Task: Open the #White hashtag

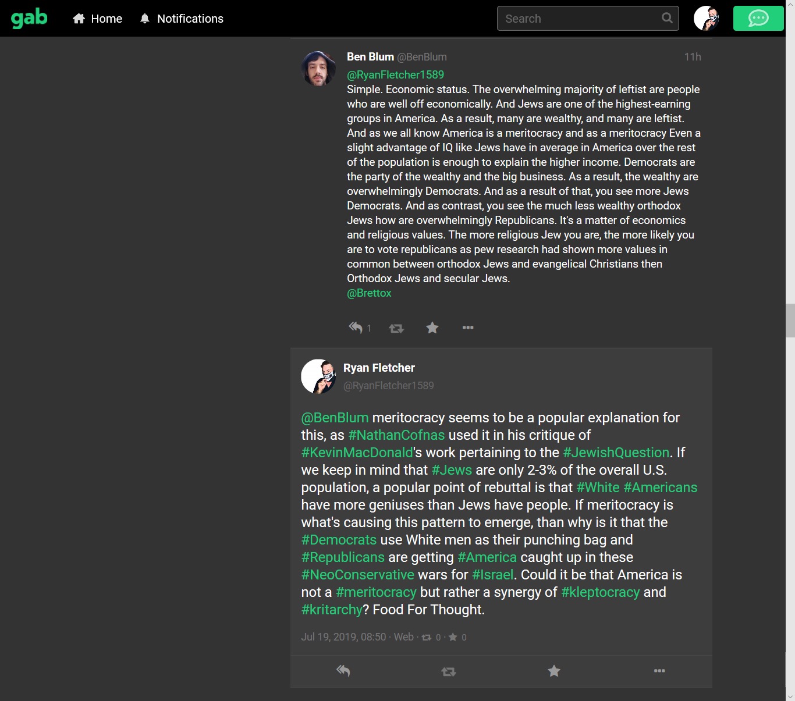Action: coord(598,488)
